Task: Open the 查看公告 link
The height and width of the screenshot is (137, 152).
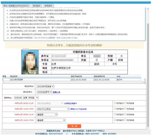Action: [x=57, y=92]
